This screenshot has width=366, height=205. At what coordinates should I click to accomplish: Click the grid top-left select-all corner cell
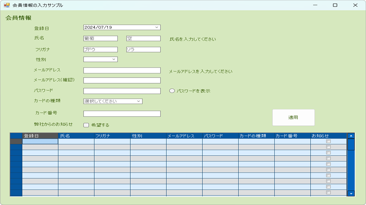click(16, 136)
